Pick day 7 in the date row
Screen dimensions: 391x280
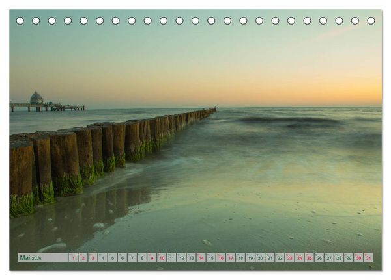pyautogui.click(x=132, y=258)
